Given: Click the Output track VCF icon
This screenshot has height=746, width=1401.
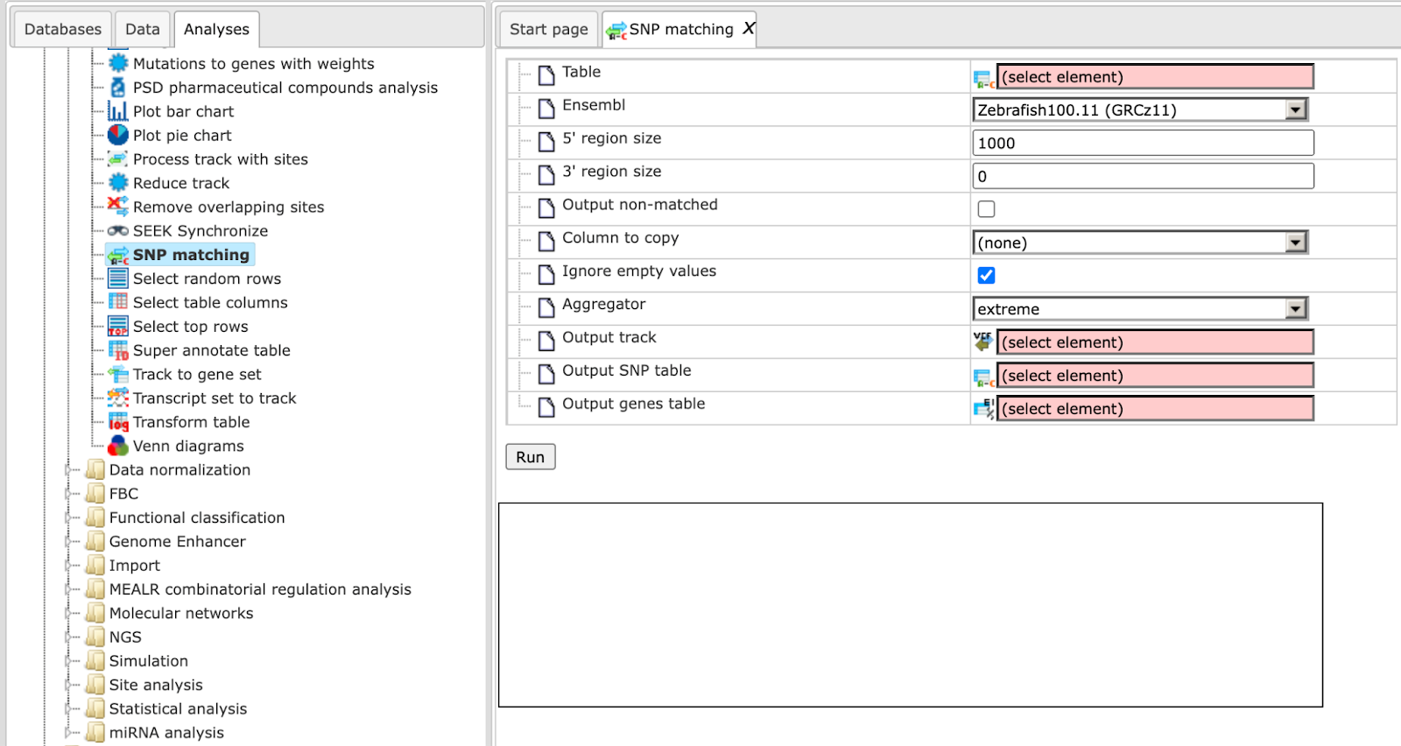Looking at the screenshot, I should point(983,341).
